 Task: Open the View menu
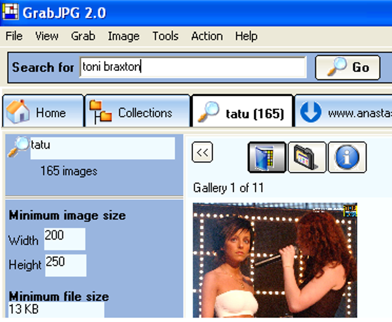point(47,36)
